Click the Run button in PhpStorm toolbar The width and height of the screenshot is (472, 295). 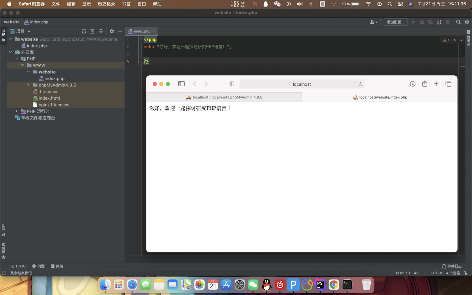pos(414,22)
